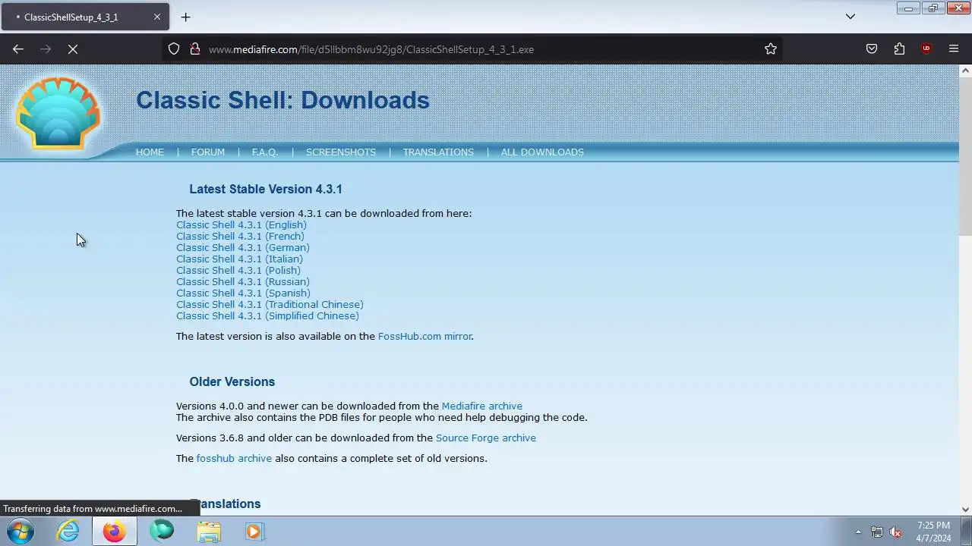The image size is (972, 546).
Task: Show hidden system tray icons
Action: pos(858,532)
